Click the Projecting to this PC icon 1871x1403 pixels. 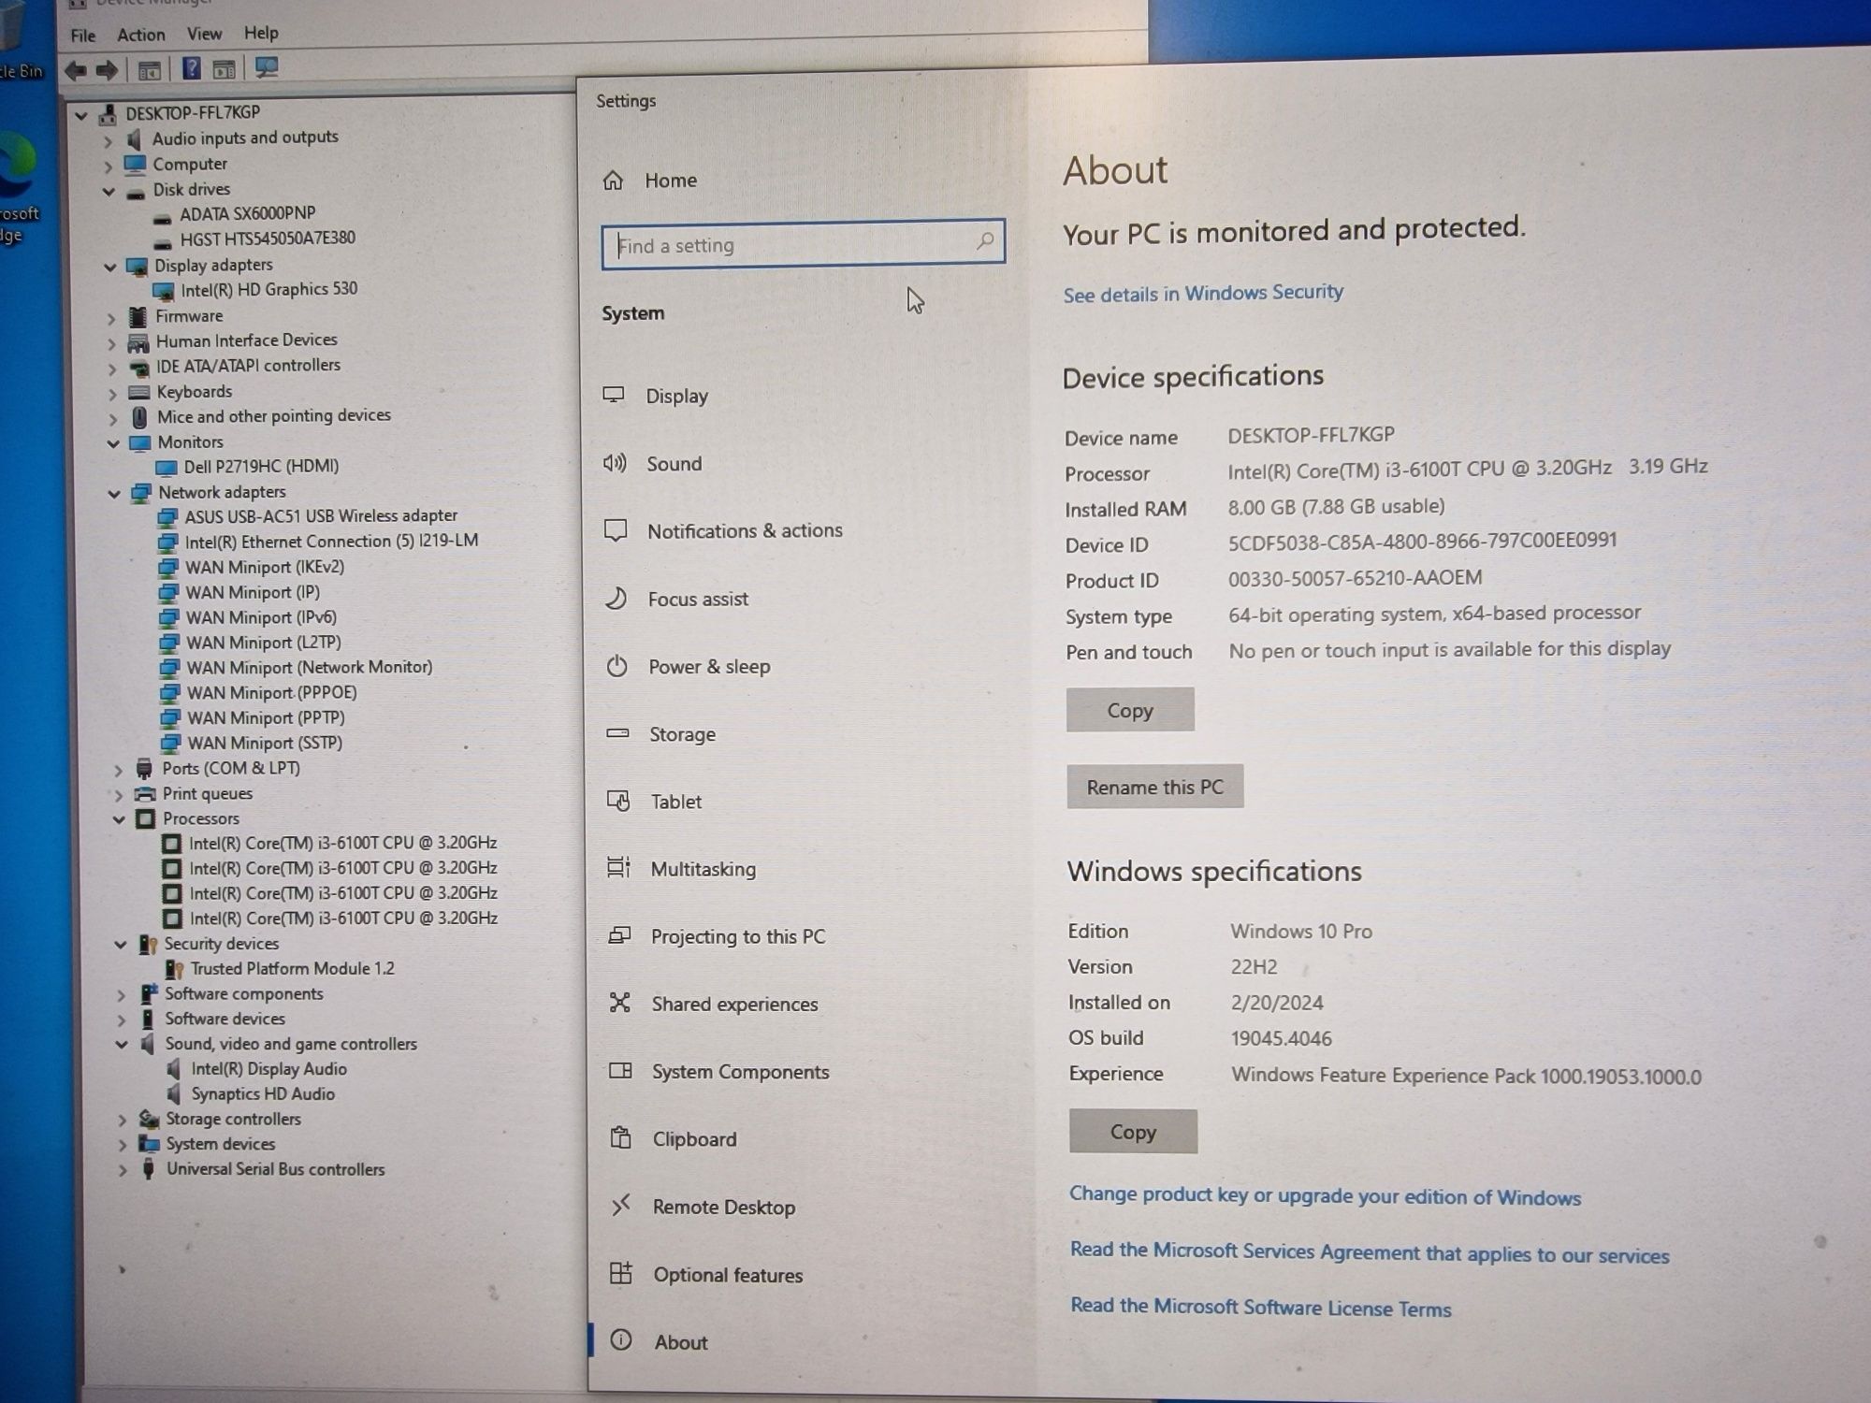[x=619, y=935]
